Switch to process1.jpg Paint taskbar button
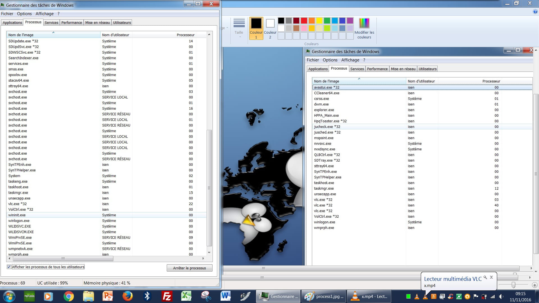Screen dimensions: 539x303 click(324, 296)
